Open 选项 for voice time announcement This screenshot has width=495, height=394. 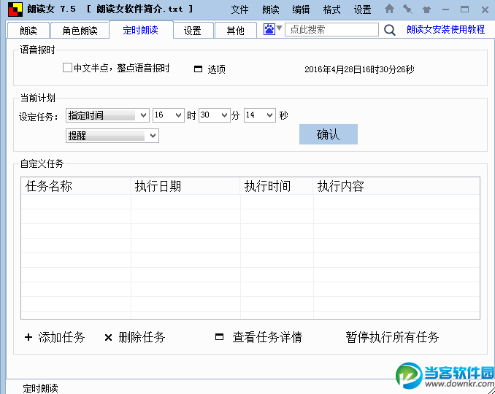coord(217,69)
